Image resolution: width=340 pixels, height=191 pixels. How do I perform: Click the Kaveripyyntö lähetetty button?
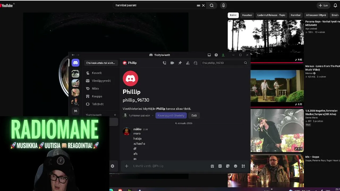pyautogui.click(x=171, y=115)
